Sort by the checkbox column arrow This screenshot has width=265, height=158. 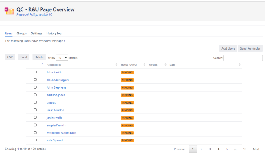click(x=42, y=64)
